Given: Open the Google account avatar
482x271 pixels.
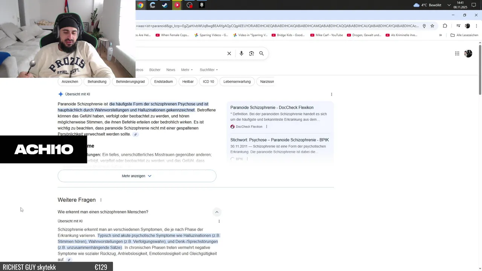Looking at the screenshot, I should (468, 53).
